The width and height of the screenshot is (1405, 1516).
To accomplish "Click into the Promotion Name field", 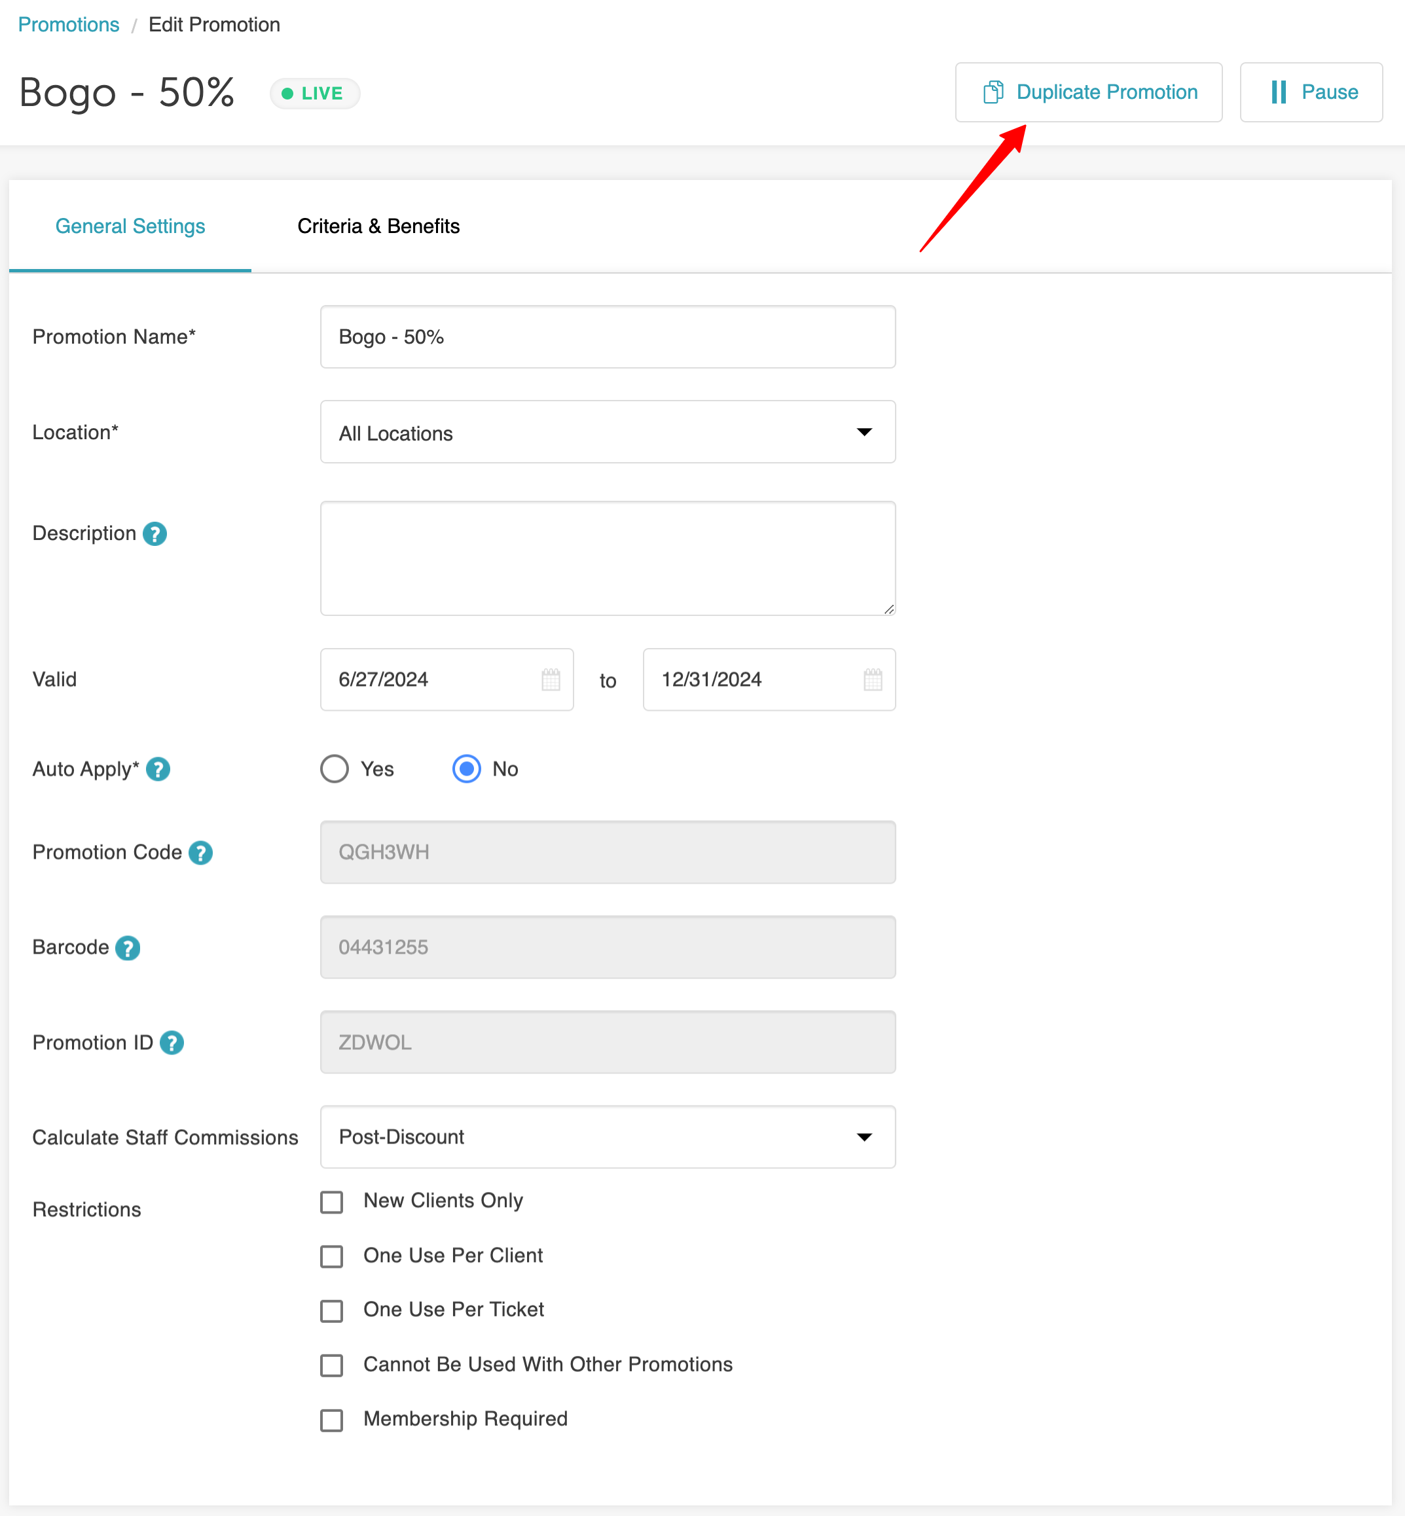I will pos(608,337).
